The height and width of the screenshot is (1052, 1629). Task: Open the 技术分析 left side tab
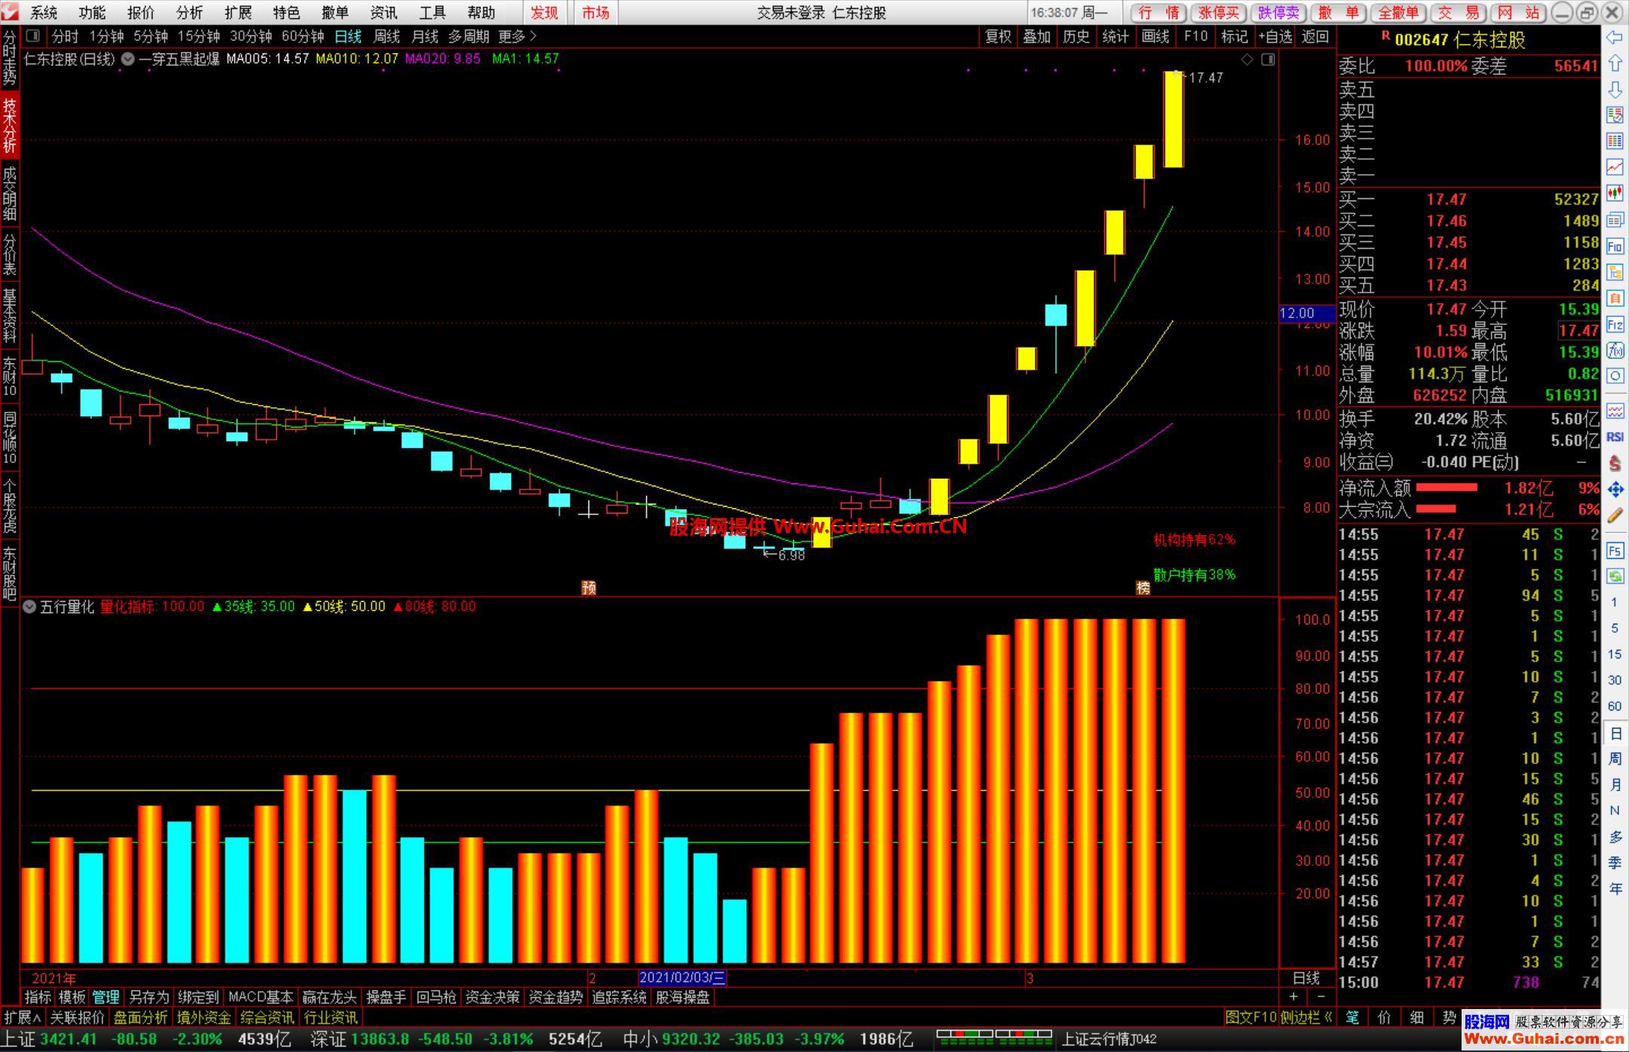[x=10, y=124]
